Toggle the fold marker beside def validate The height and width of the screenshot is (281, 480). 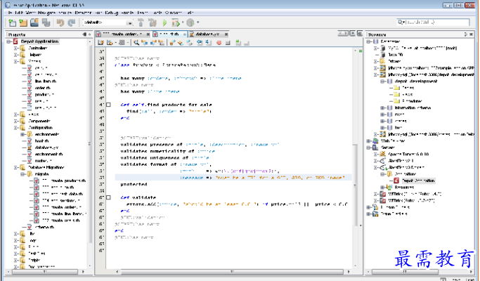click(x=108, y=198)
